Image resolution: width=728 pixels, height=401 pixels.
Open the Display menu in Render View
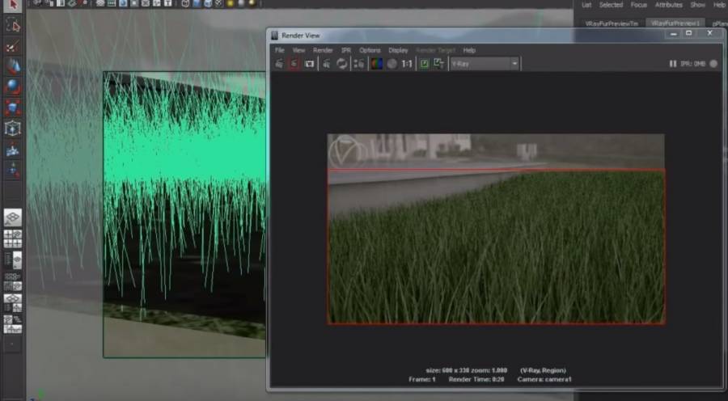pyautogui.click(x=398, y=50)
